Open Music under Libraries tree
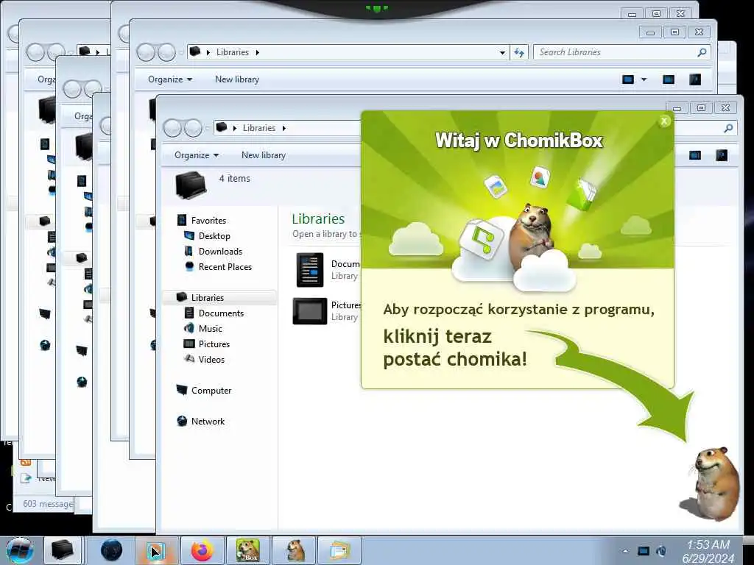Viewport: 754px width, 565px height. coord(210,329)
